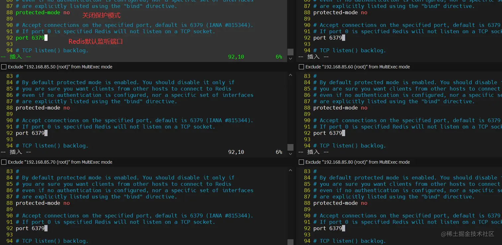The image size is (502, 245).
Task: Click scroll-up arrow of the 192.168.85.50 terminal
Action: 291,75
